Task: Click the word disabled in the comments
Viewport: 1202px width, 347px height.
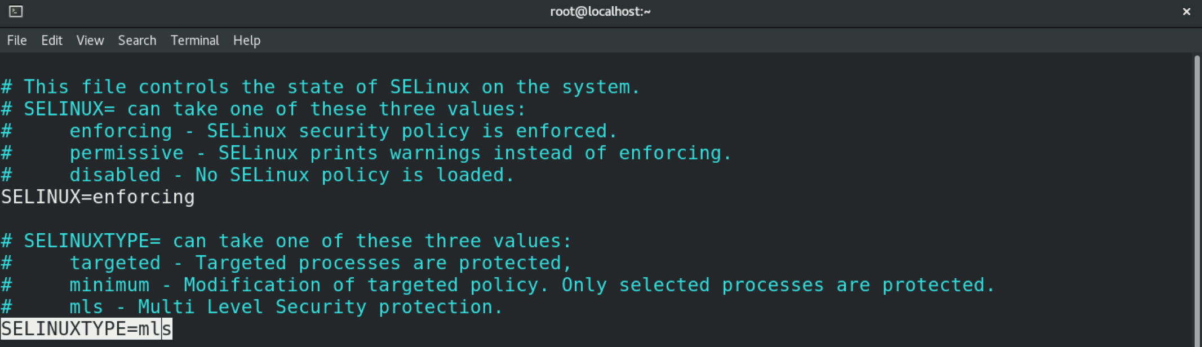Action: click(115, 175)
